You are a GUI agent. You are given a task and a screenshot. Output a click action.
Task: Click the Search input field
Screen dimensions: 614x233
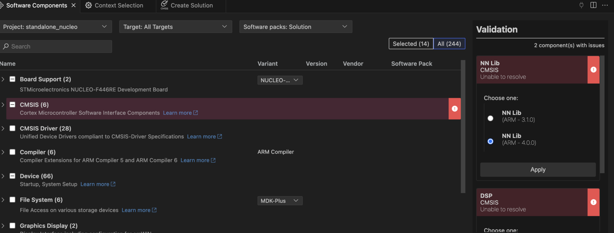click(x=56, y=46)
